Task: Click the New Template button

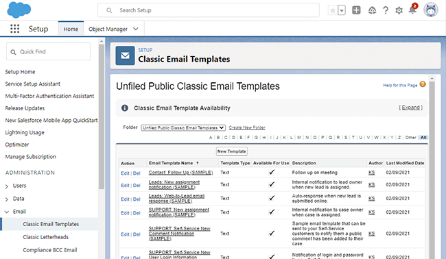Action: (231, 151)
